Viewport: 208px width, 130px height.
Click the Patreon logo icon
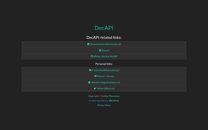point(95,76)
